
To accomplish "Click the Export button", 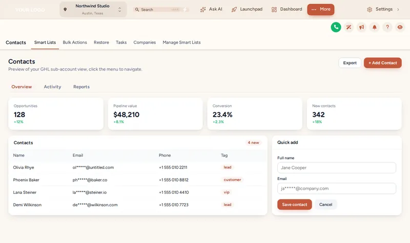I will point(350,63).
